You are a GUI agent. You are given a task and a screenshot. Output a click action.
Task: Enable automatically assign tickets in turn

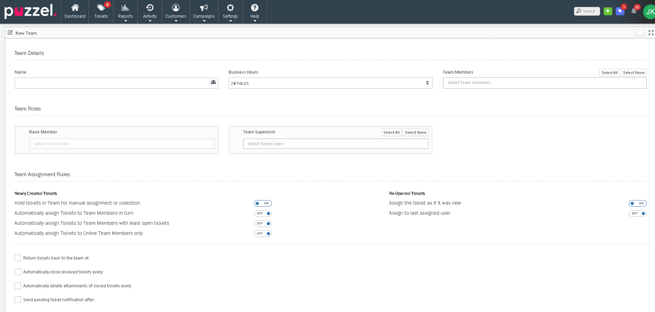(263, 213)
